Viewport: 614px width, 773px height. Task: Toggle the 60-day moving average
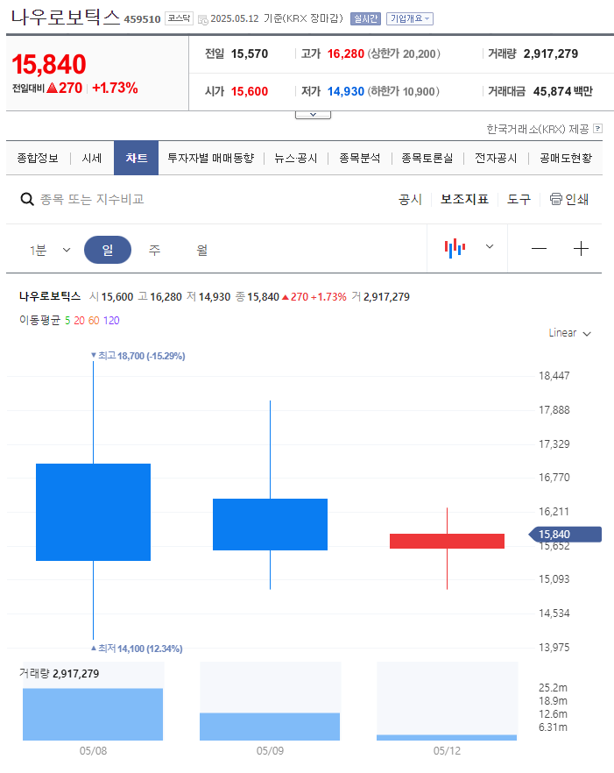(x=94, y=321)
